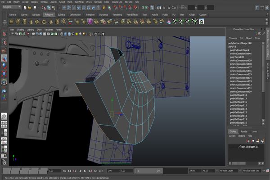
Task: Go to start of playback range
Action: coord(64,171)
